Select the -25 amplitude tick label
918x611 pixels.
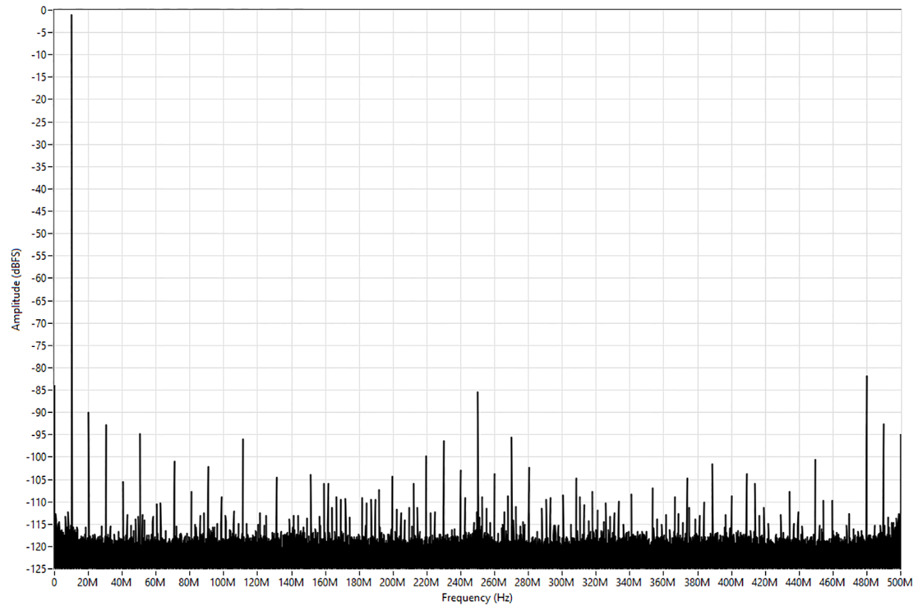click(x=39, y=122)
